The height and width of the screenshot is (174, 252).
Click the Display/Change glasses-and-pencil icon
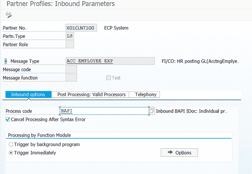(x=9, y=15)
